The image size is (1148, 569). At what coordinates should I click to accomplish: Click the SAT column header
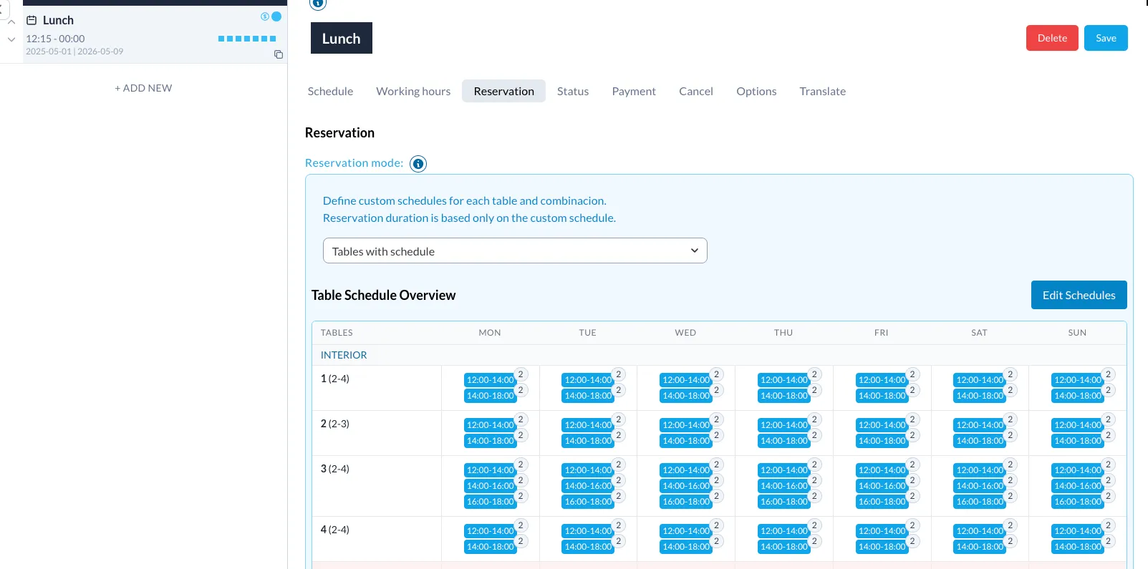980,333
